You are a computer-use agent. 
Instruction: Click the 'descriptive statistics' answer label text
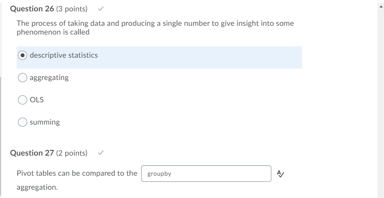[x=64, y=56]
